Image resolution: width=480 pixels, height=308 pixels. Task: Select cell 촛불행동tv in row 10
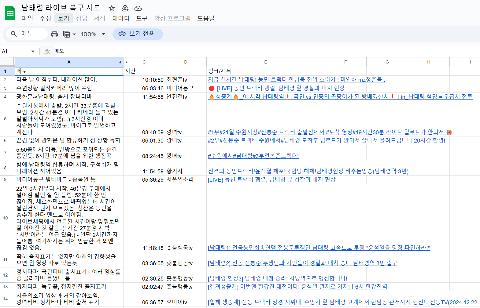pyautogui.click(x=186, y=218)
